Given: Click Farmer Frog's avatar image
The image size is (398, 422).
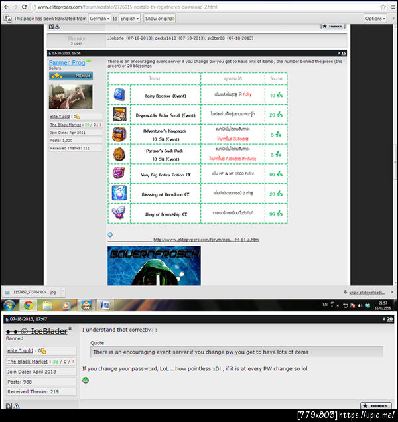Looking at the screenshot, I should pyautogui.click(x=70, y=97).
